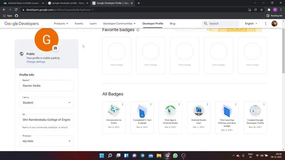The image size is (285, 160).
Task: Open Chrome profile icon in toolbar
Action: [275, 10]
